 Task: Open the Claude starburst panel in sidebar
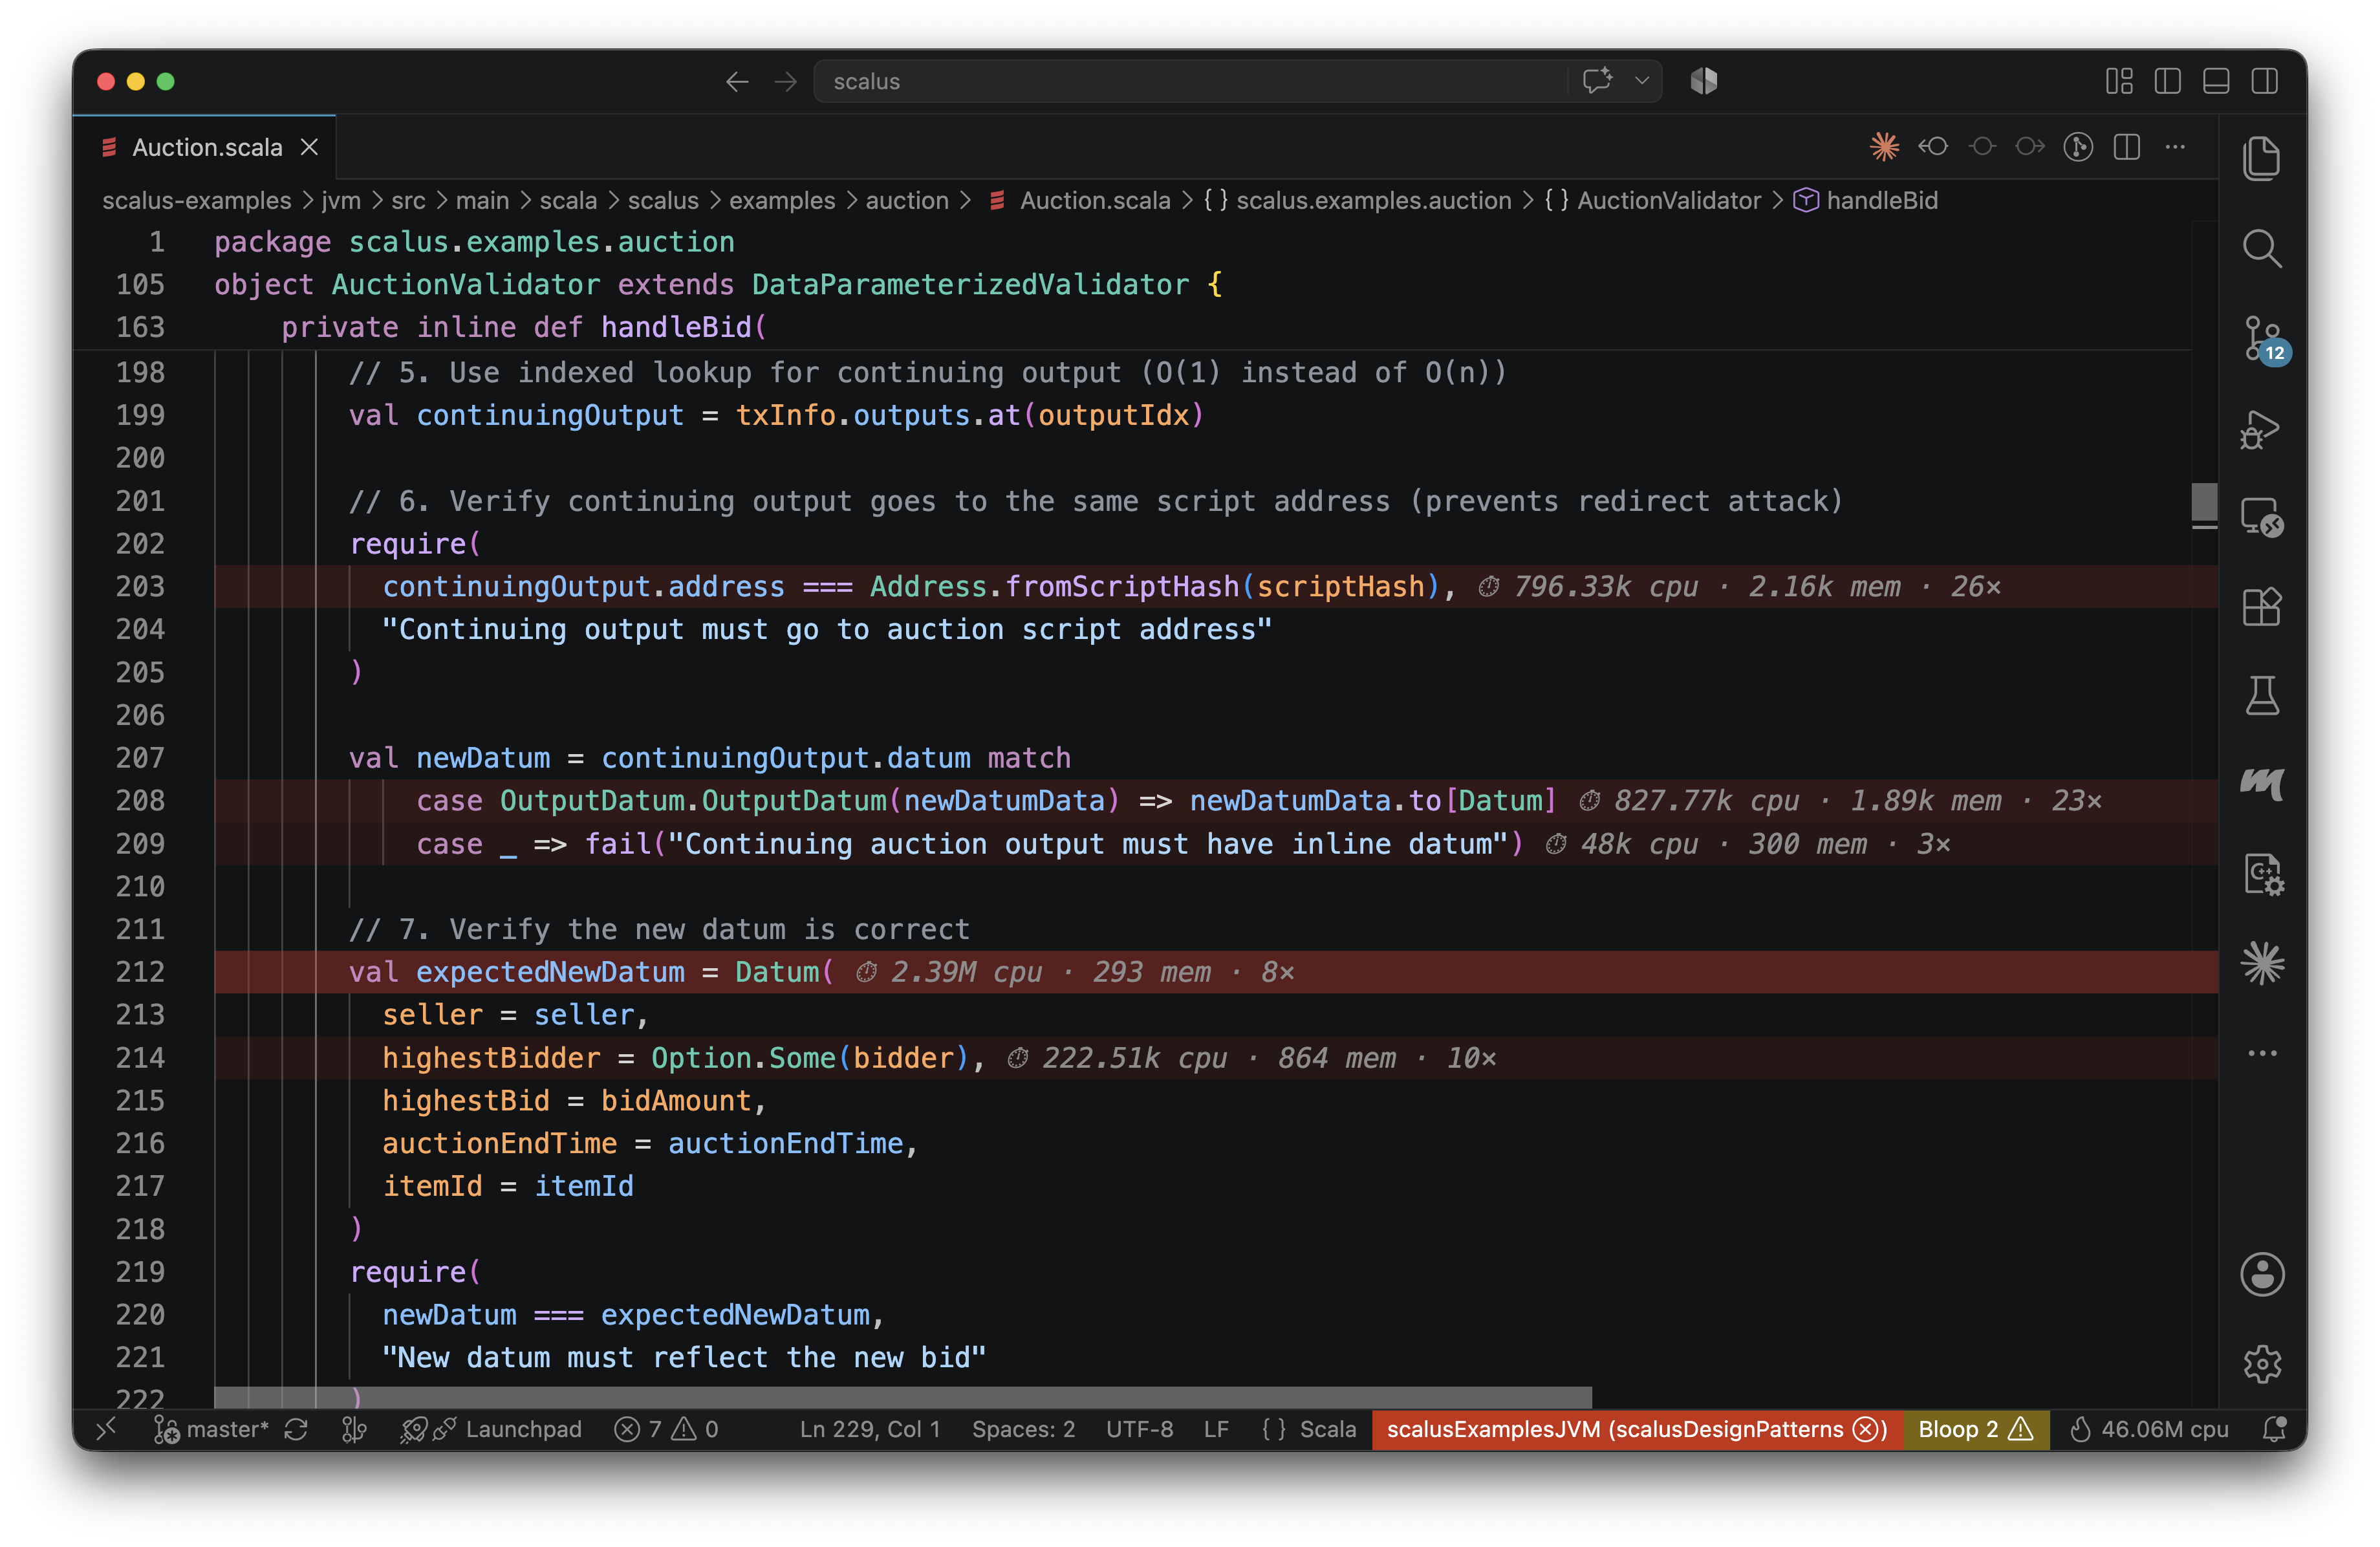click(x=2261, y=964)
